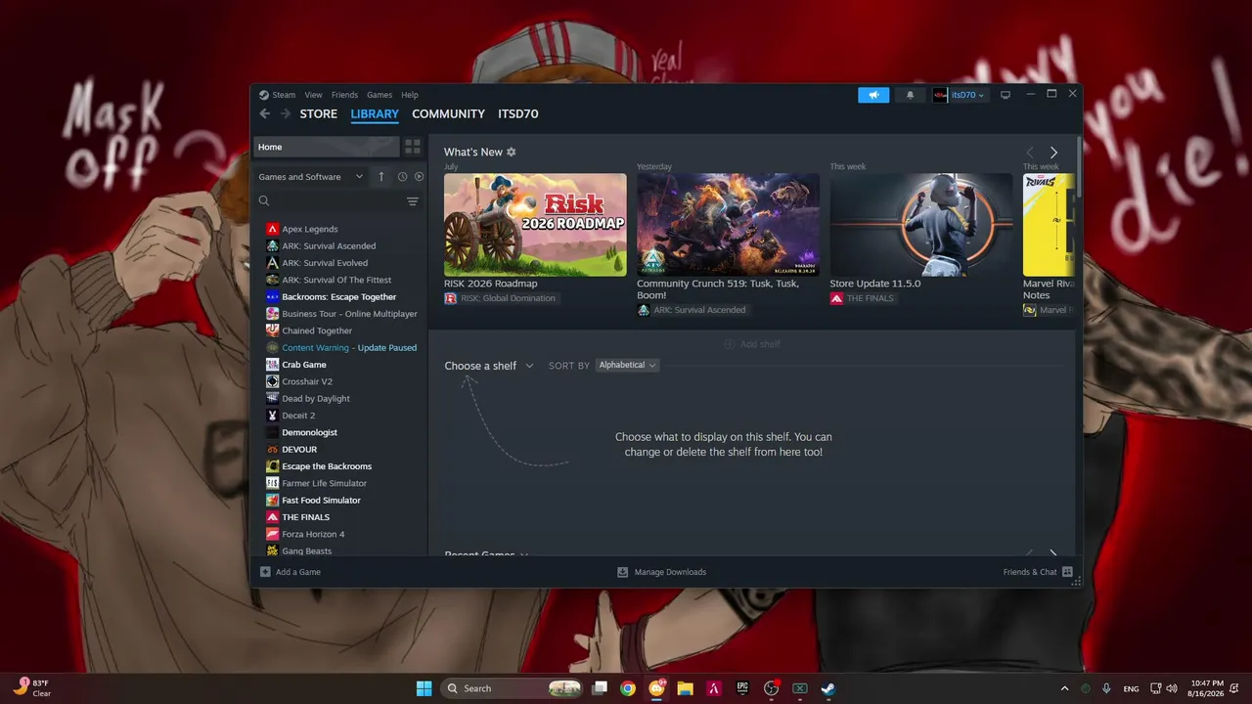Image resolution: width=1252 pixels, height=704 pixels.
Task: Click the Steam icon in the taskbar
Action: [827, 688]
